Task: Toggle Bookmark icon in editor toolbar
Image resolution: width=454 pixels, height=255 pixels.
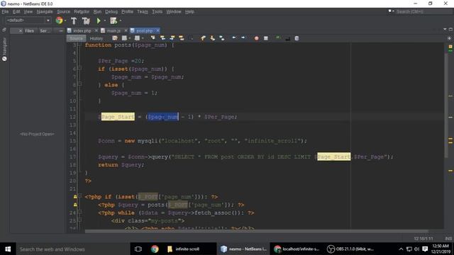Action: pyautogui.click(x=222, y=38)
